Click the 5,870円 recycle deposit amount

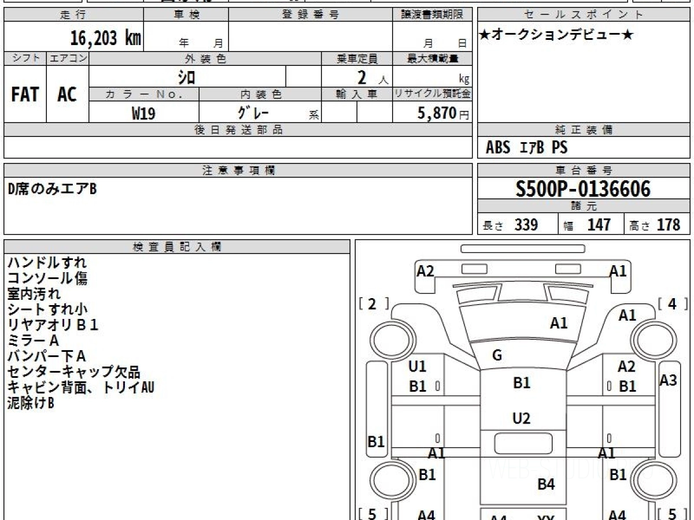444,113
